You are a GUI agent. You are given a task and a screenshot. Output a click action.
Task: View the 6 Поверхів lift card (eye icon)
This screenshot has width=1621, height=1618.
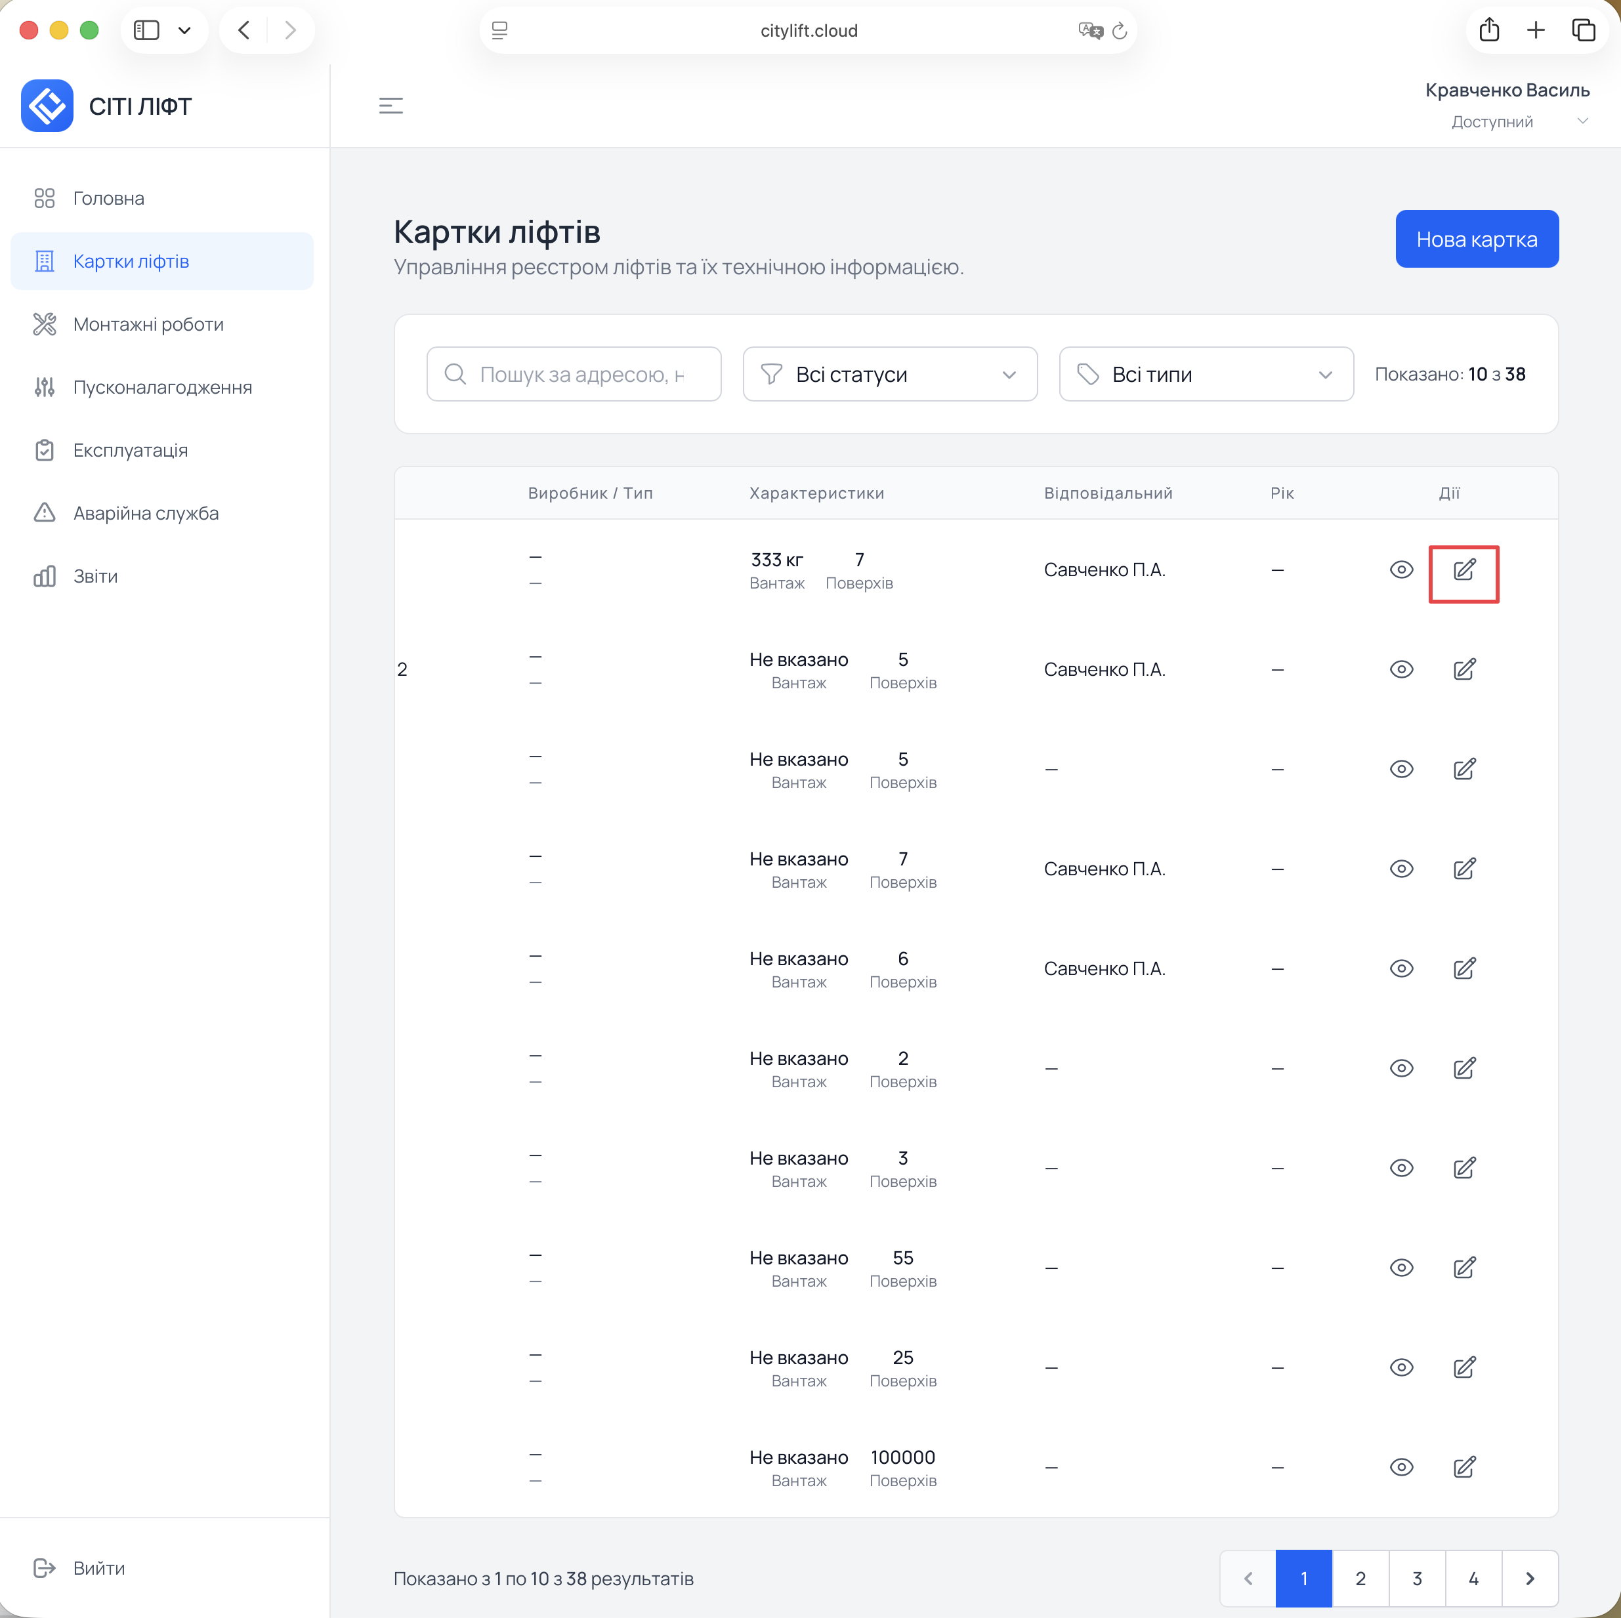point(1400,969)
